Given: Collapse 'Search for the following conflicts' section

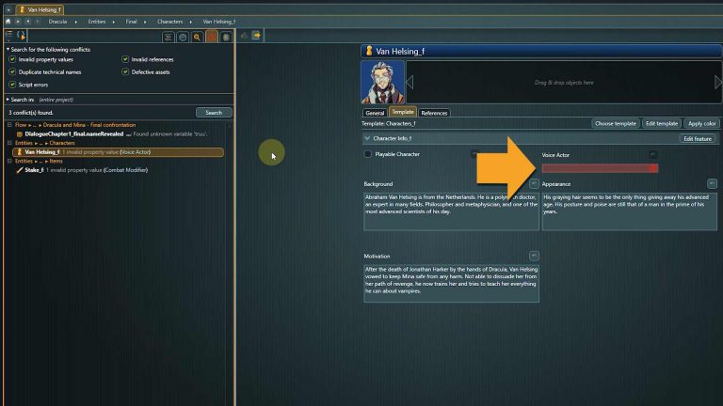Looking at the screenshot, I should [8, 49].
